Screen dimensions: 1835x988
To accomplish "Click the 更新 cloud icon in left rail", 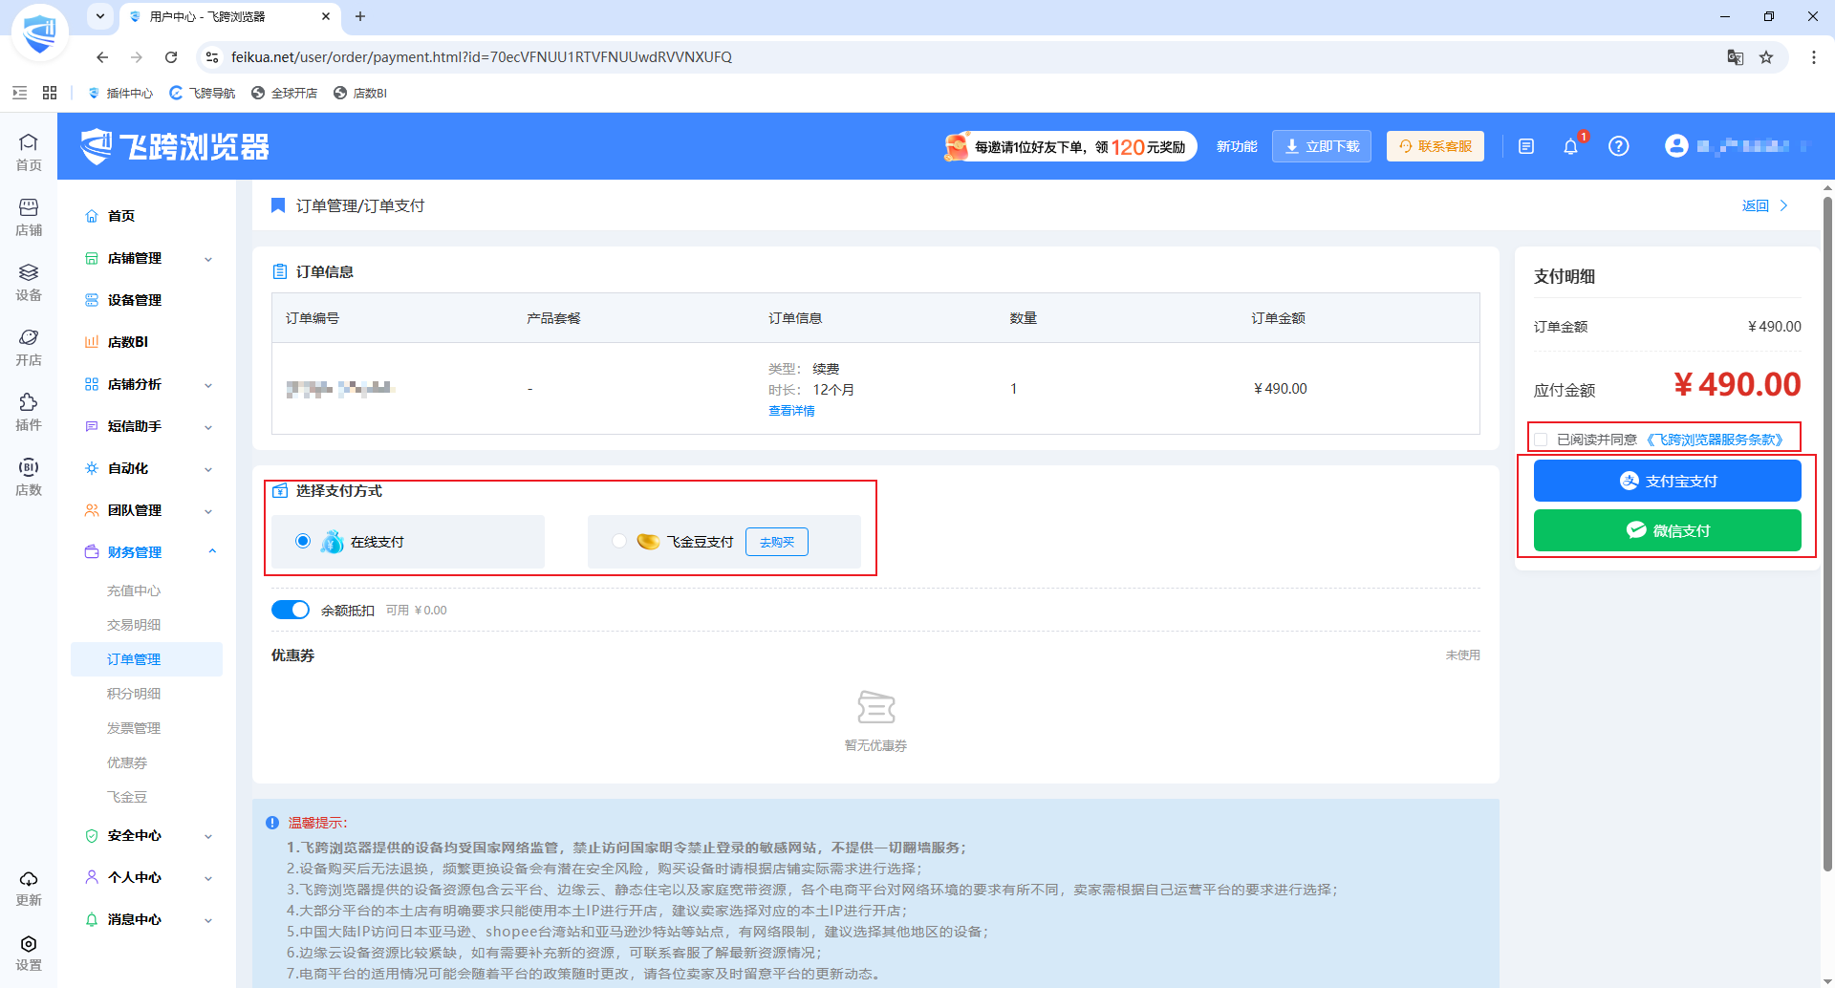I will 29,888.
